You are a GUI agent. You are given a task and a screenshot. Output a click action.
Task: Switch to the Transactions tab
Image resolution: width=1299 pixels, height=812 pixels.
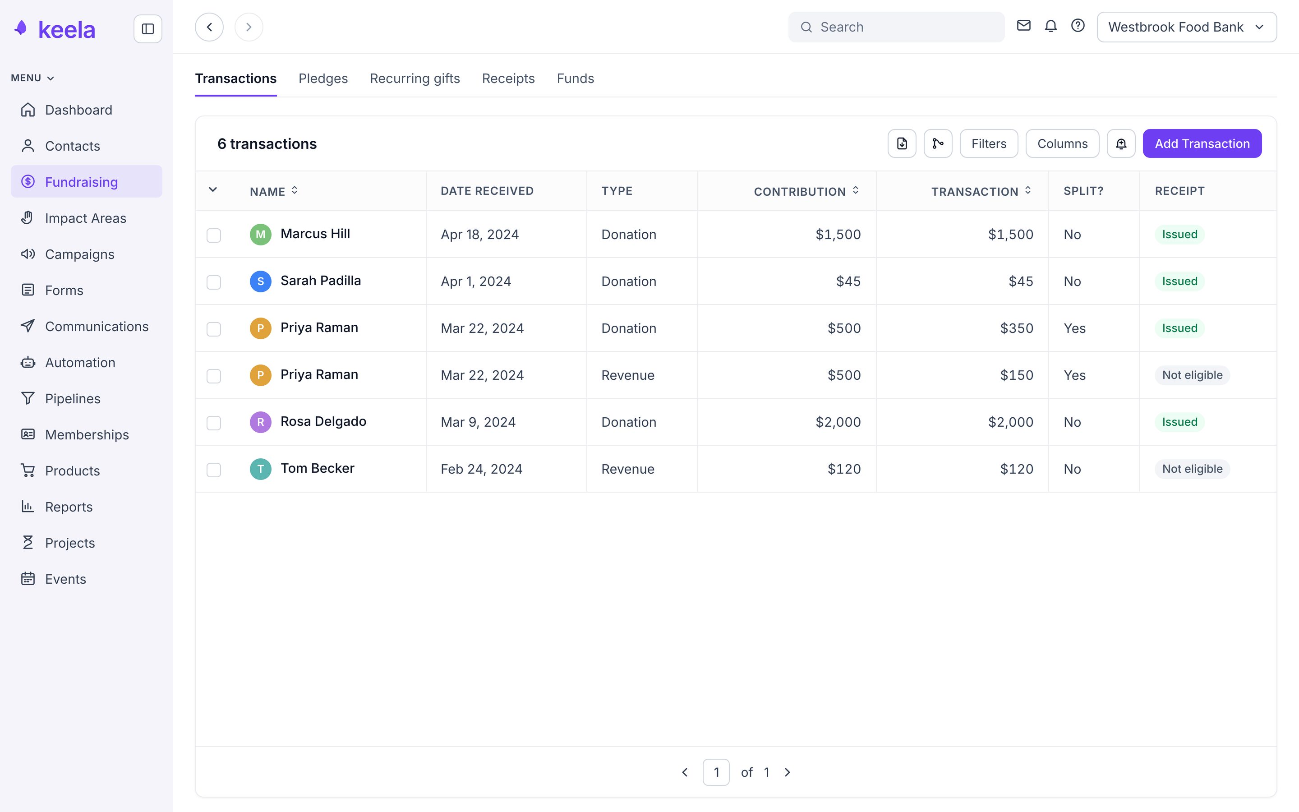click(235, 78)
